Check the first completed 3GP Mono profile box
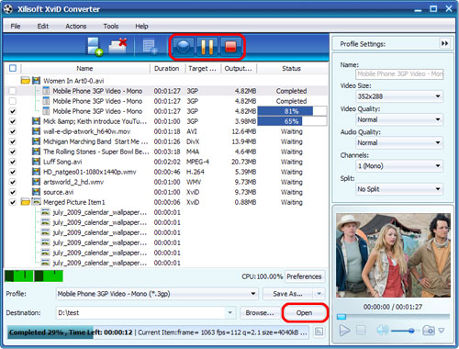Image resolution: width=459 pixels, height=349 pixels. click(13, 91)
